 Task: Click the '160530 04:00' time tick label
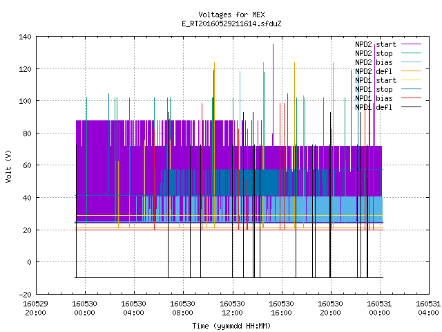point(133,308)
